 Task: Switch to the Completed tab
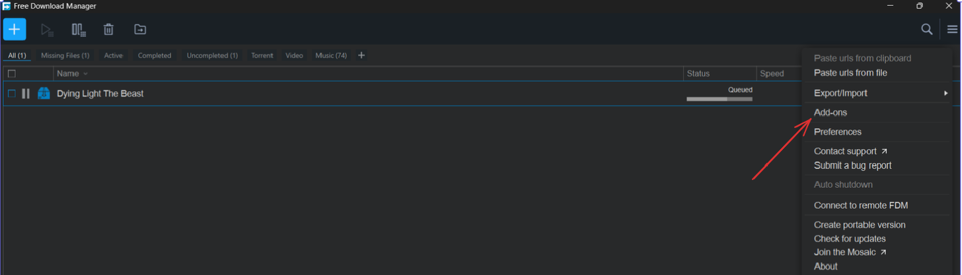pos(155,55)
